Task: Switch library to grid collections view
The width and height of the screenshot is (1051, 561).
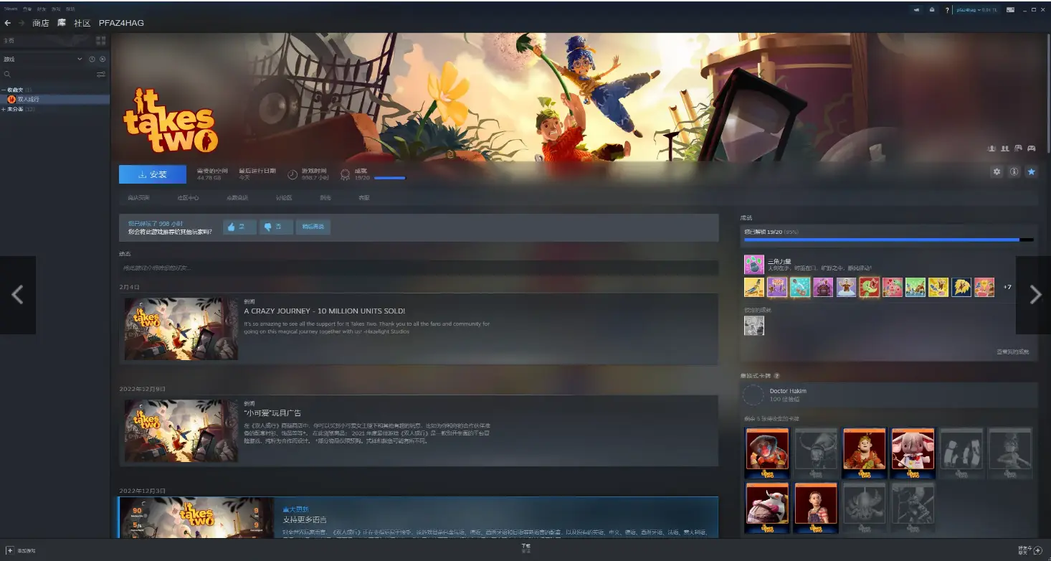Action: [x=101, y=41]
